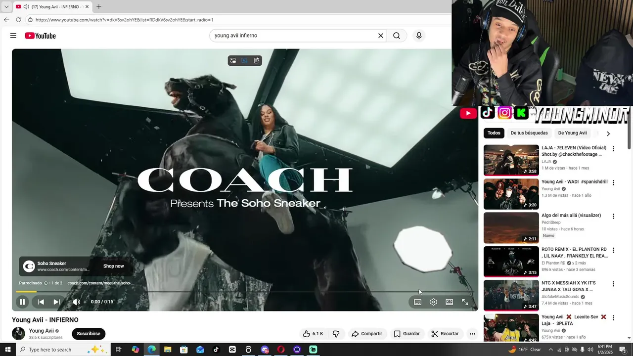The image size is (633, 356).
Task: Open Task View on taskbar
Action: tap(119, 350)
